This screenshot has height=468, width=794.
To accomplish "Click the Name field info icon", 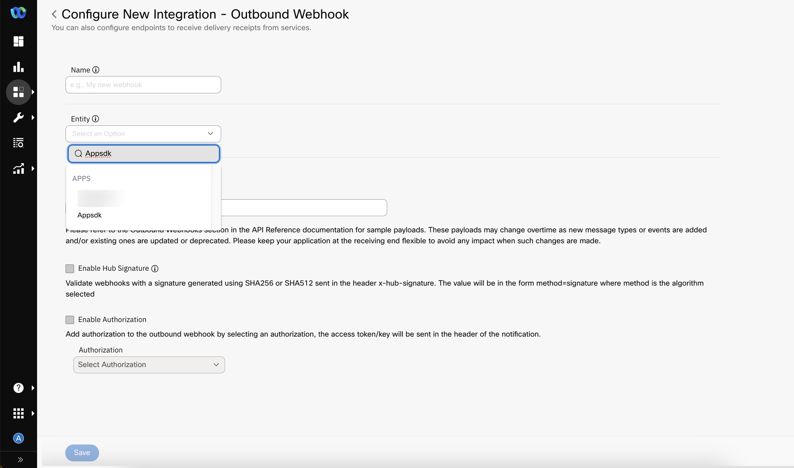I will point(96,70).
